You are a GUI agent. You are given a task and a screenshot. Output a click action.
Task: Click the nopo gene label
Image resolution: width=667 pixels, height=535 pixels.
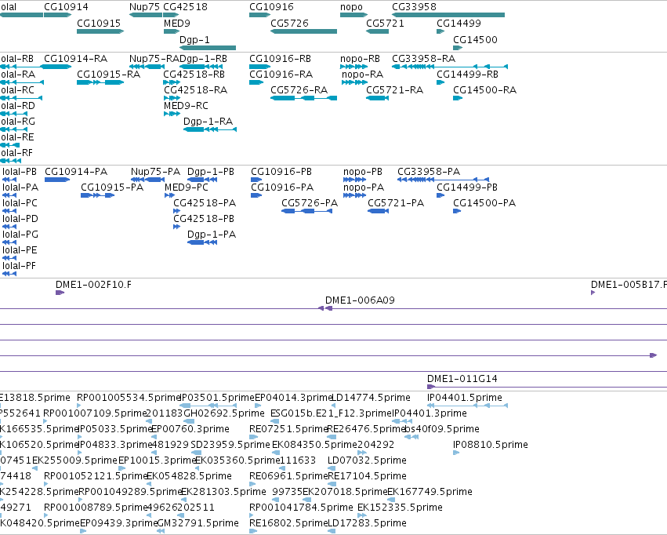(351, 7)
